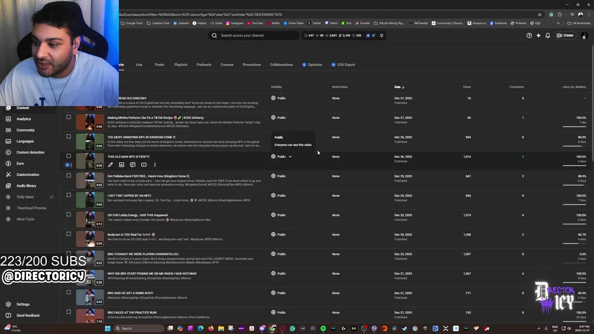Image resolution: width=594 pixels, height=334 pixels.
Task: Click CSV Export
Action: 343,64
